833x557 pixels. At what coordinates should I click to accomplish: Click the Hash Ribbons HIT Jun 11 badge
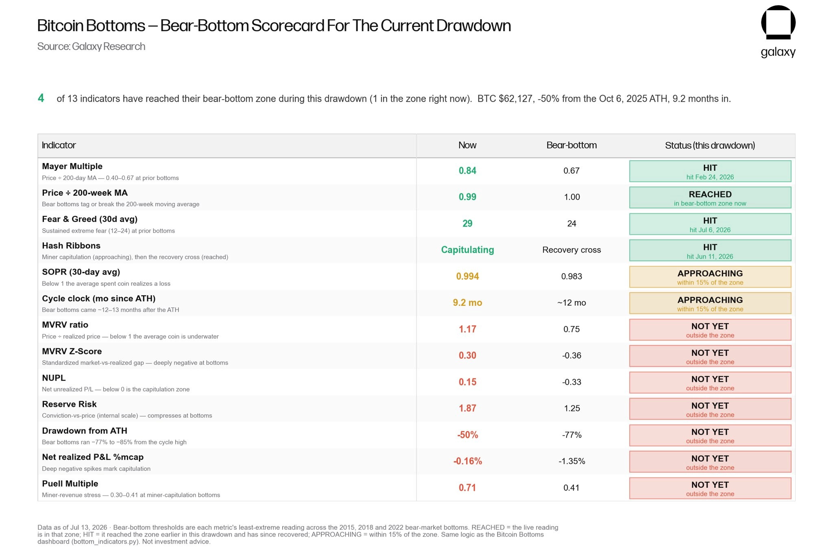coord(710,250)
